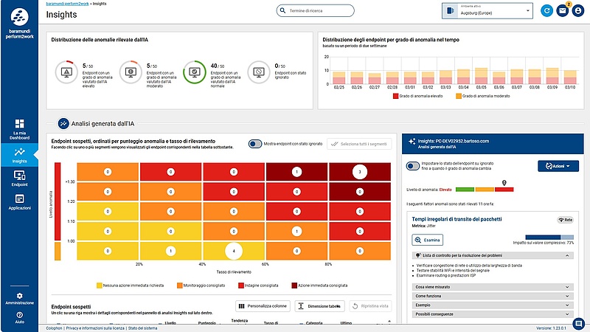Open the chat bubble icon at bottom right

click(579, 322)
